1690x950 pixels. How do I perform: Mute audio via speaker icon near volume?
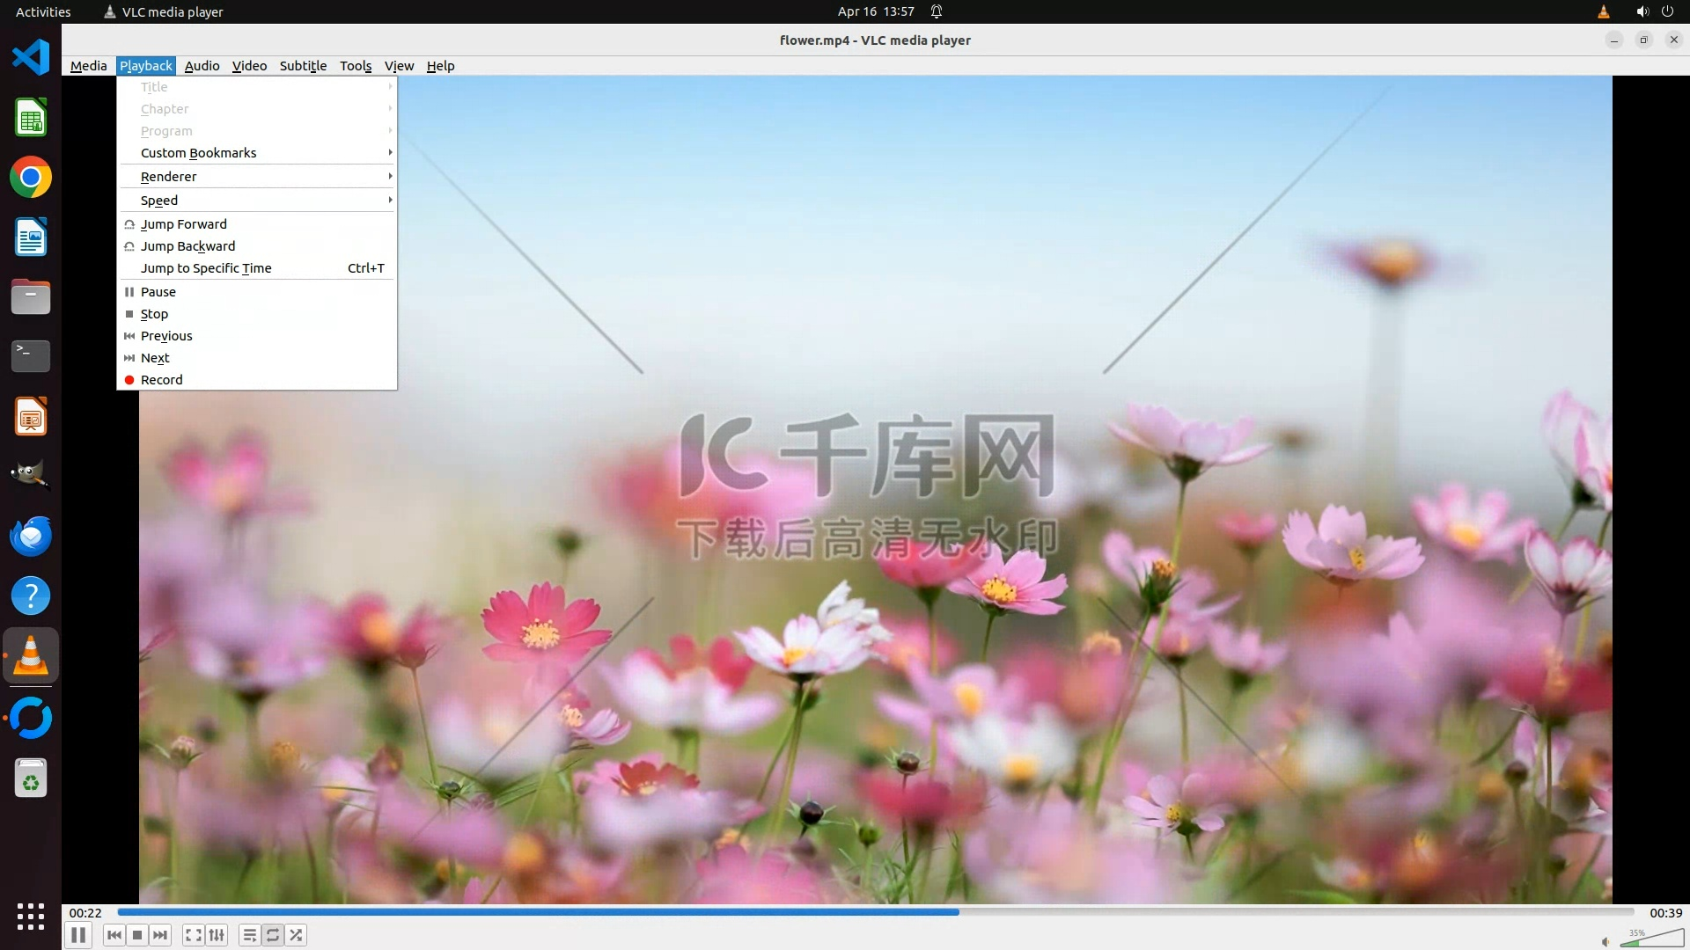(1605, 941)
